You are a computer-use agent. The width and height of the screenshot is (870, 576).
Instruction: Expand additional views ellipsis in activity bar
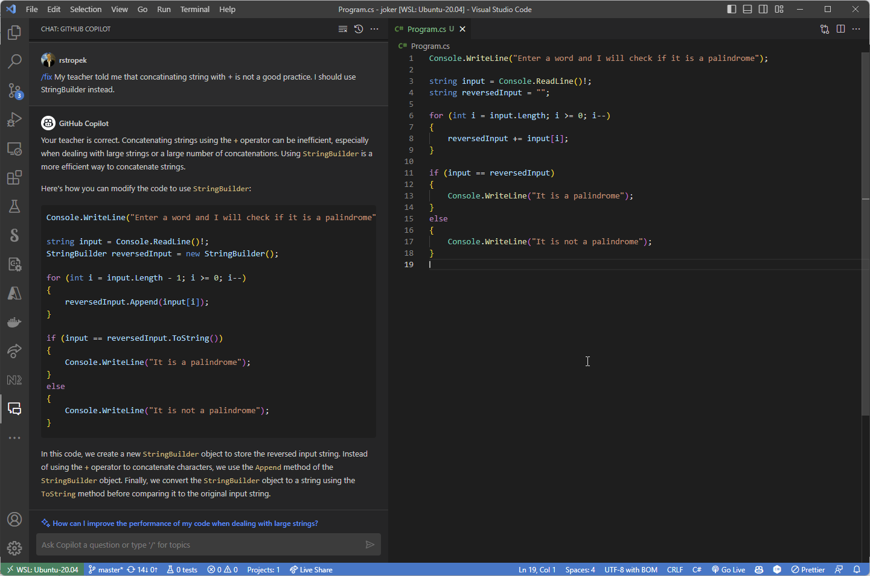[x=14, y=438]
